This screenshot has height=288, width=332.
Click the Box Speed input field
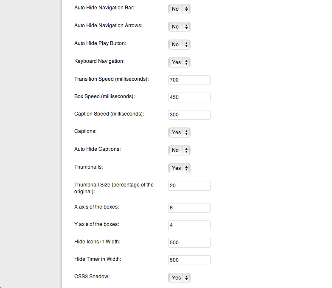click(x=189, y=97)
